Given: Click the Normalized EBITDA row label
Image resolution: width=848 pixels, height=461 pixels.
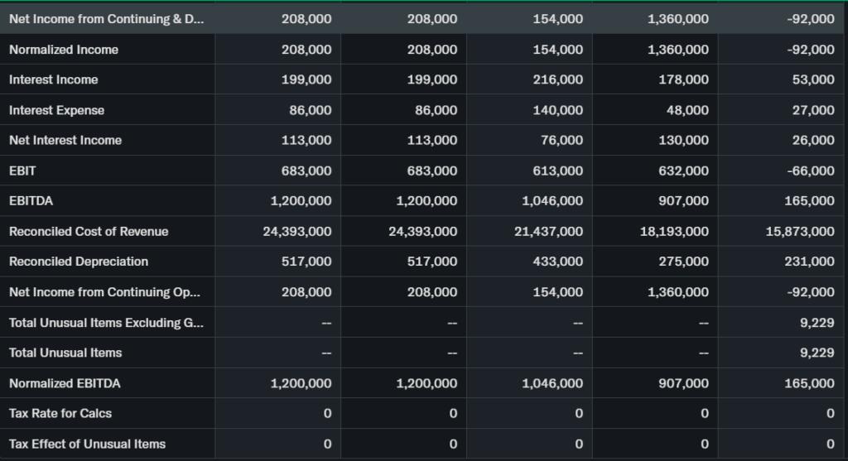Looking at the screenshot, I should click(63, 383).
